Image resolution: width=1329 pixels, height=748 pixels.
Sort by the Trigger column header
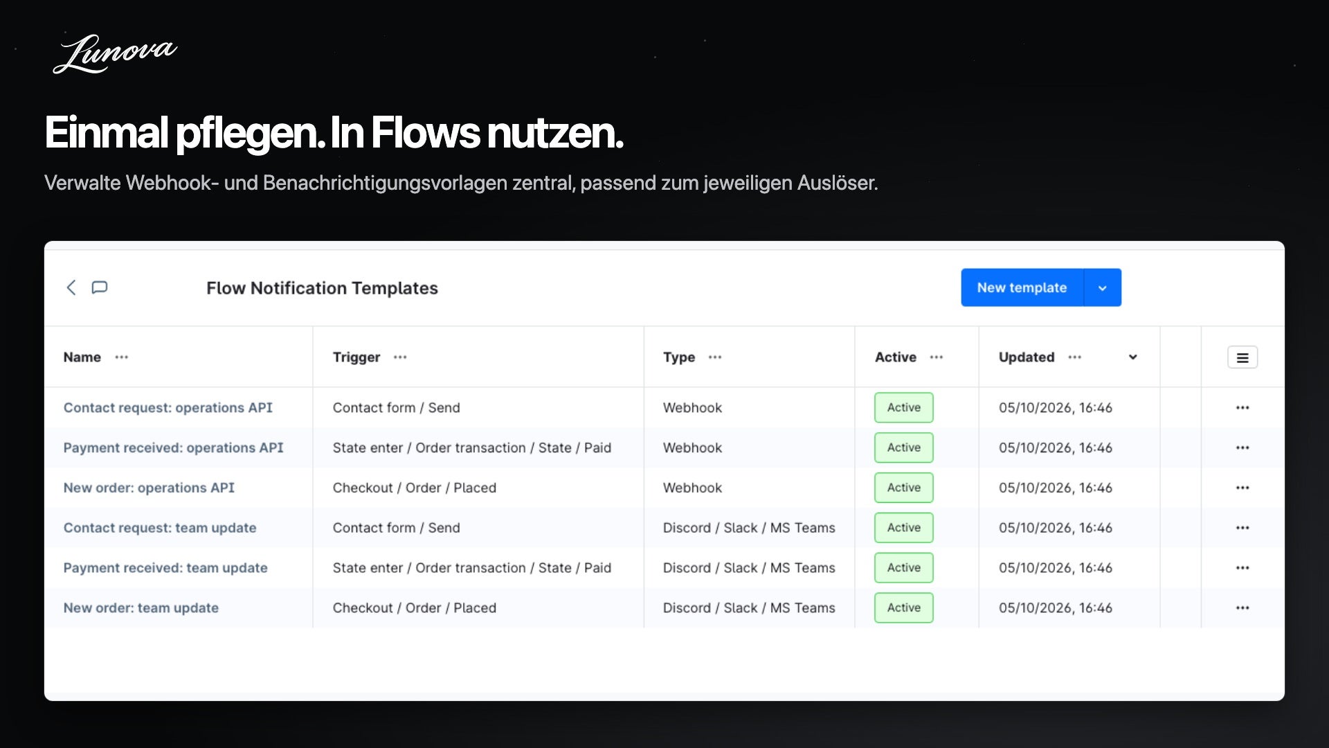[x=356, y=357]
